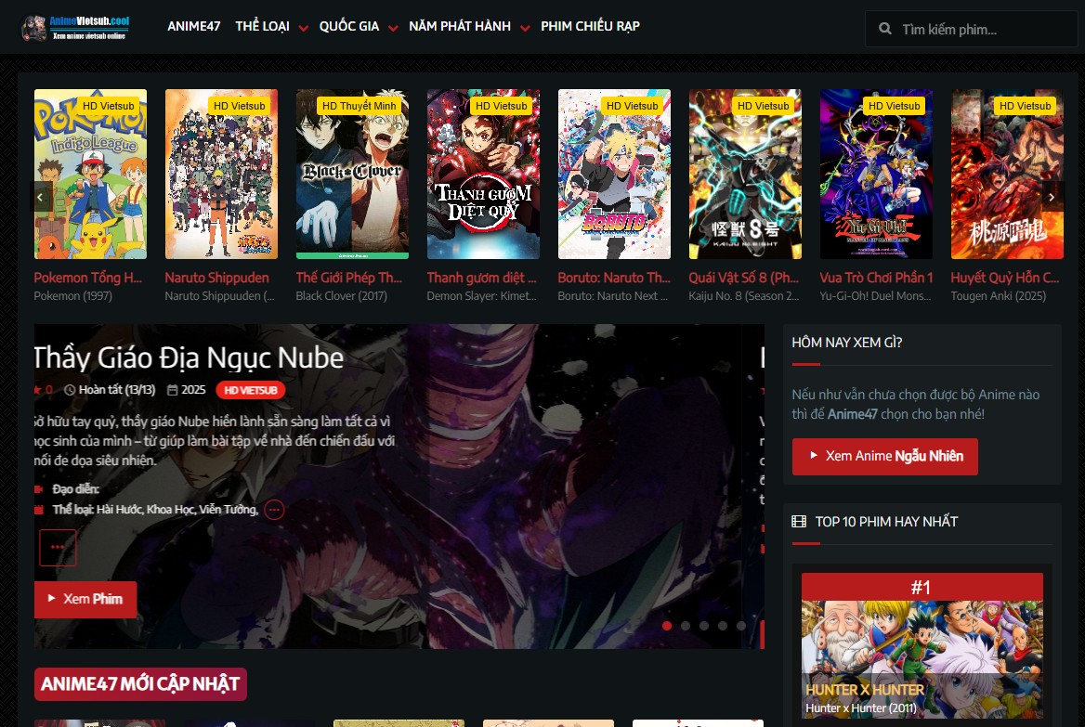Image resolution: width=1085 pixels, height=727 pixels.
Task: Select the first slider pagination dot
Action: 667,625
